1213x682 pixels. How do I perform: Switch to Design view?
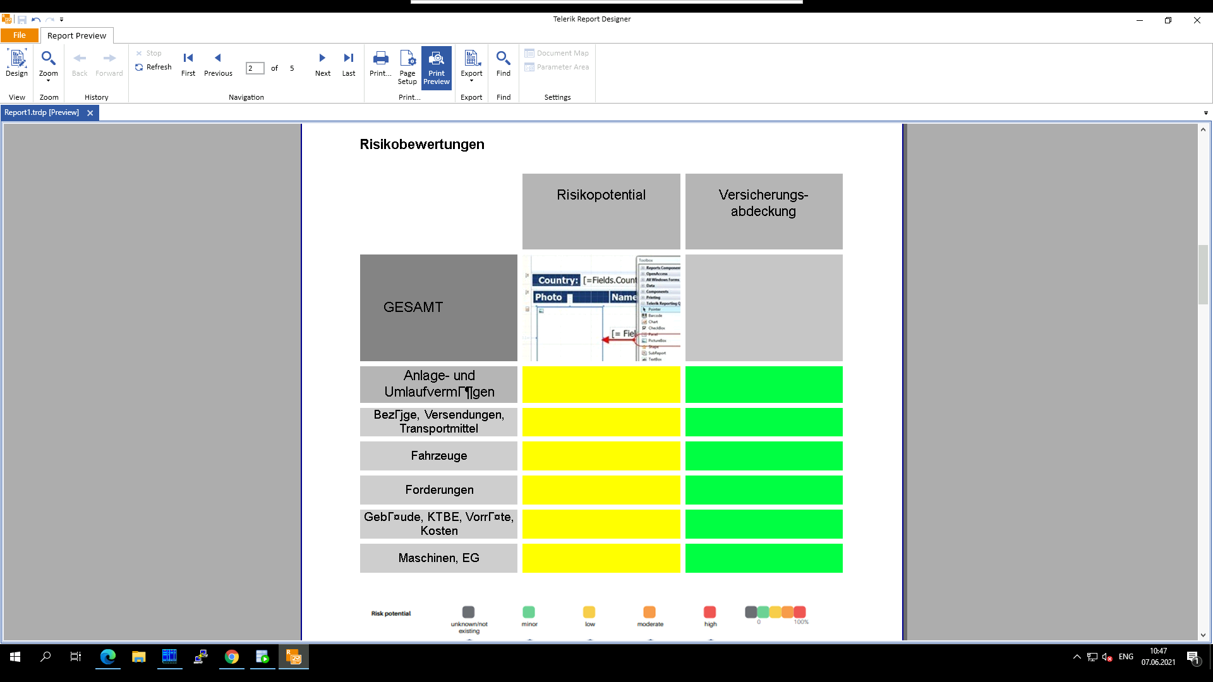(x=16, y=63)
